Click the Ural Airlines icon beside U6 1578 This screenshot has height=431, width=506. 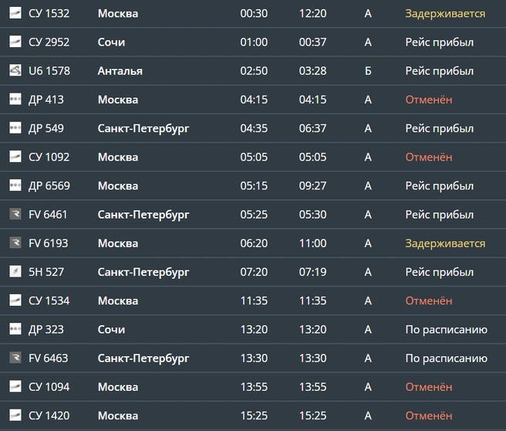point(15,70)
